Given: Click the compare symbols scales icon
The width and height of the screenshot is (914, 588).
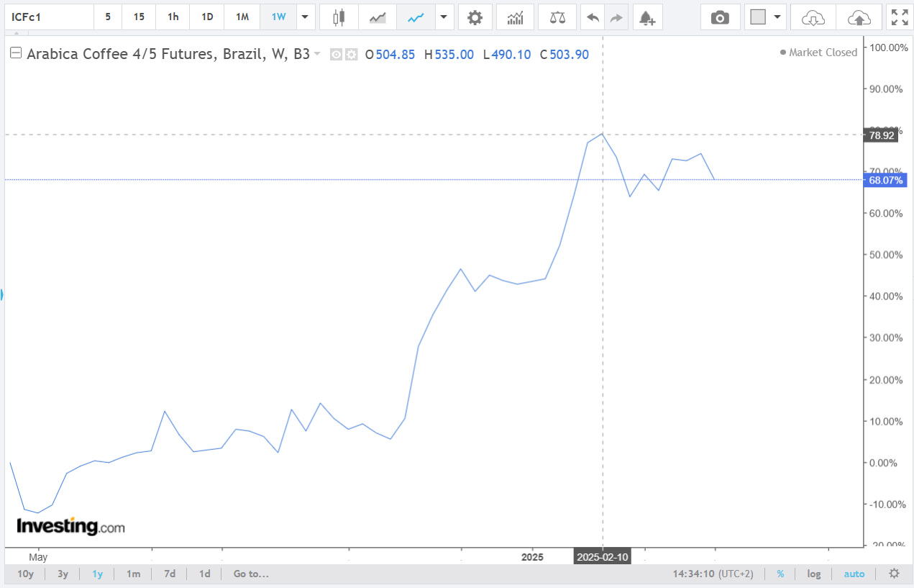Looking at the screenshot, I should [x=557, y=17].
